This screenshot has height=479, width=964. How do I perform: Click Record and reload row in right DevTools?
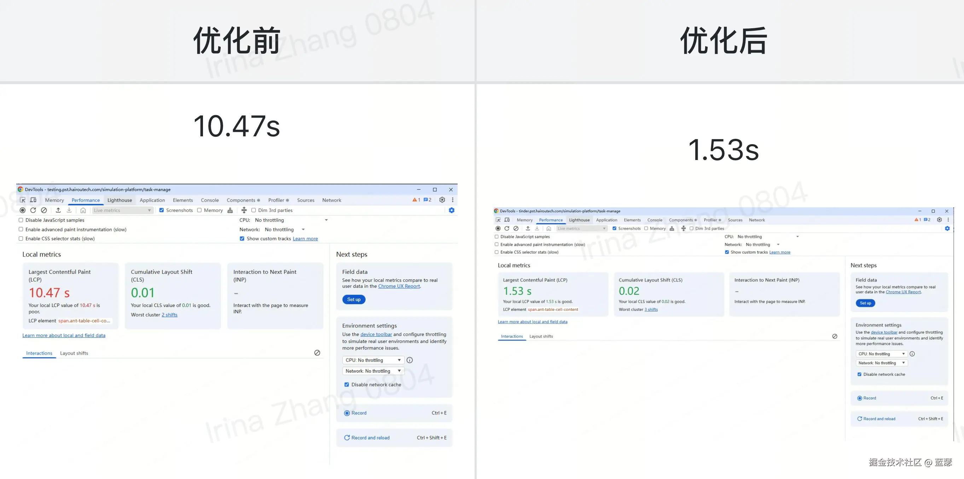point(879,419)
